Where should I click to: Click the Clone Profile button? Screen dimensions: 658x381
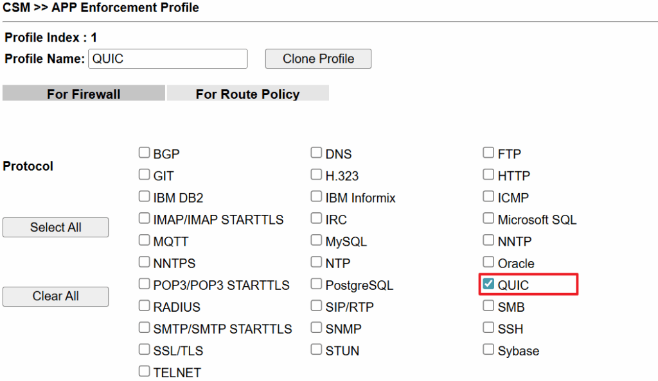click(318, 58)
